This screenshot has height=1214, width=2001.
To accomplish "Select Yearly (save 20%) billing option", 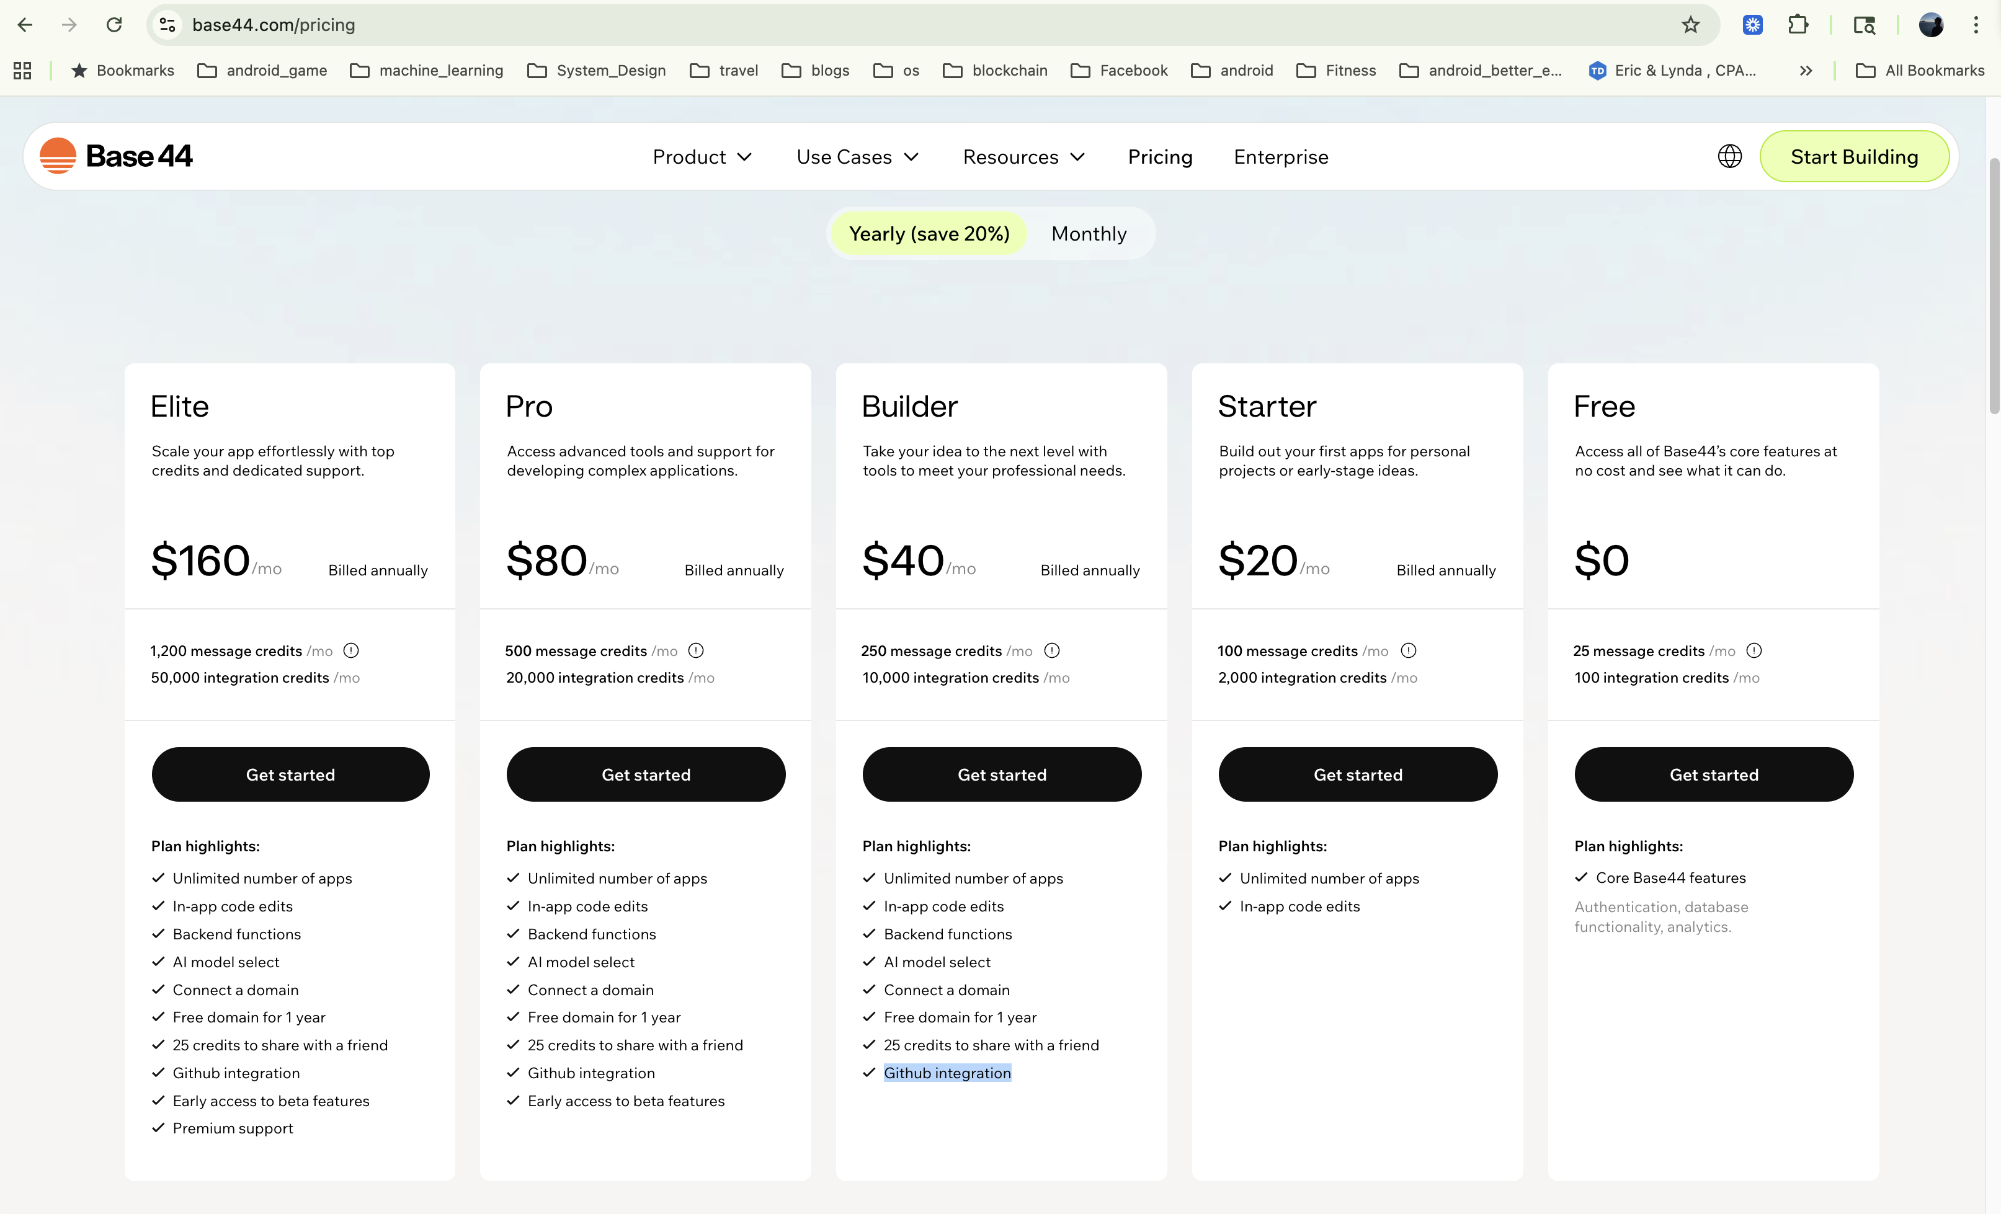I will click(928, 233).
